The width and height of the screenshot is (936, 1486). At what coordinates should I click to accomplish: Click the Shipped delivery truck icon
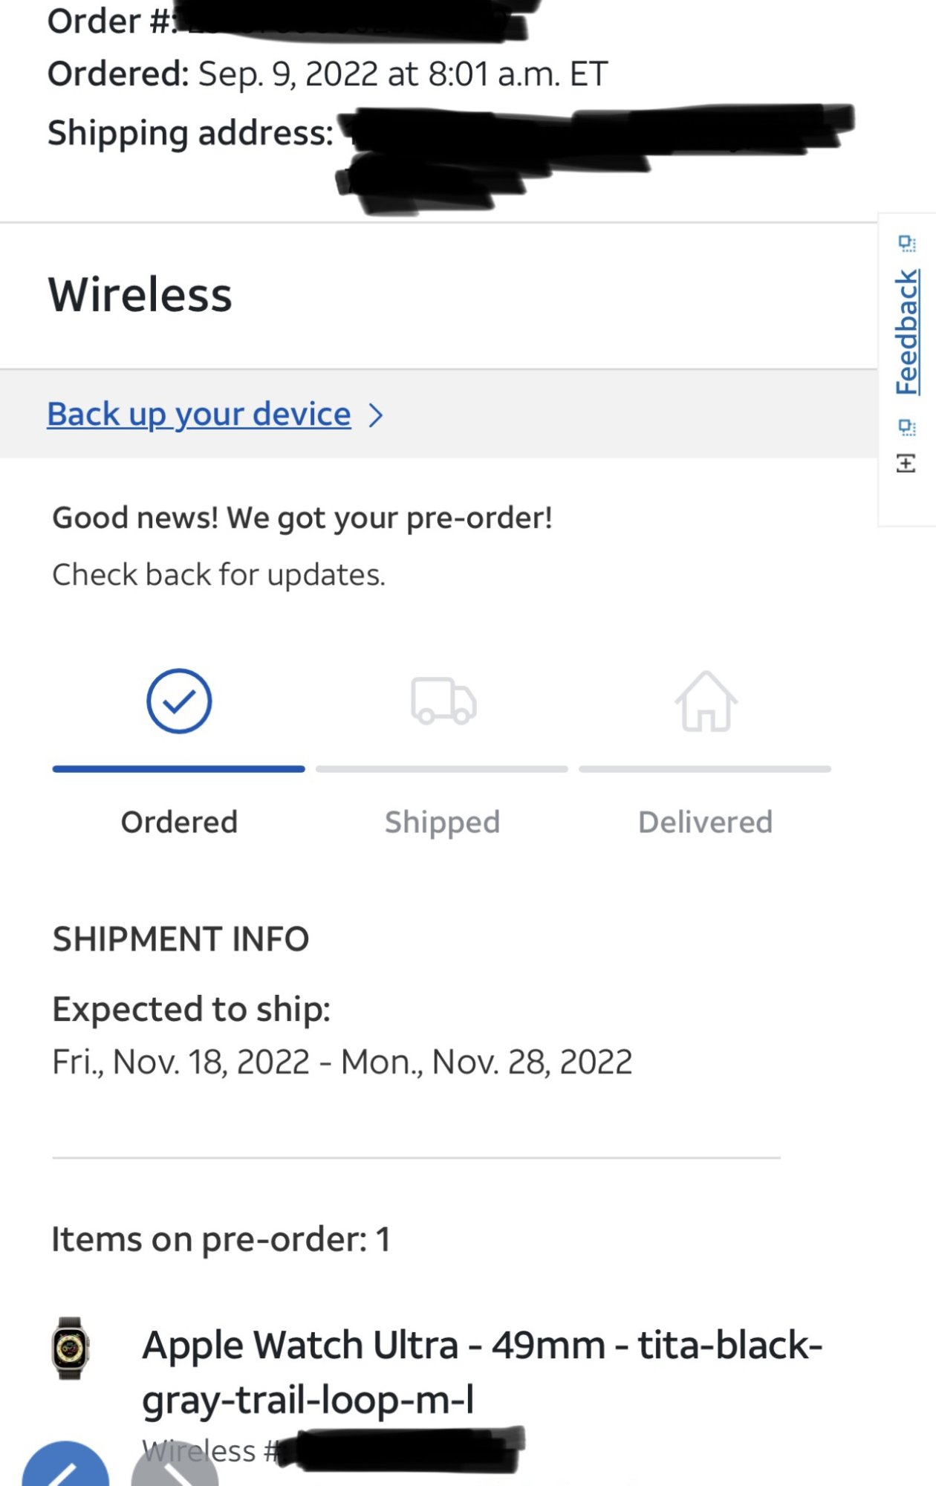(443, 701)
